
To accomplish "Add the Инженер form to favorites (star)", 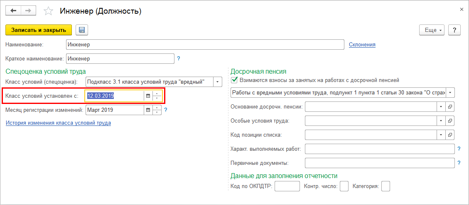I will coord(49,11).
